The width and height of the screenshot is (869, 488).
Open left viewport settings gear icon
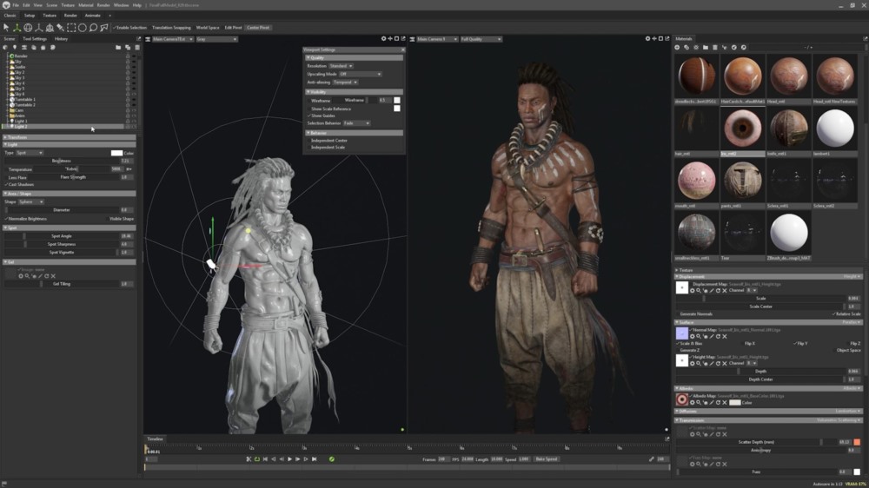pyautogui.click(x=383, y=39)
